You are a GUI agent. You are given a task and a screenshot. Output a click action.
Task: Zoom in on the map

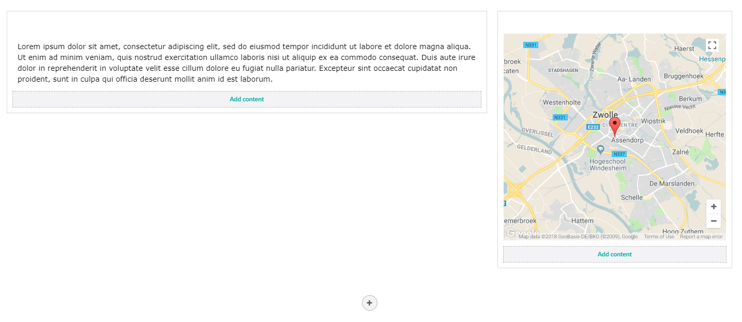point(714,207)
